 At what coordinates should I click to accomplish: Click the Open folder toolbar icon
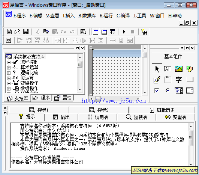click(x=17, y=32)
